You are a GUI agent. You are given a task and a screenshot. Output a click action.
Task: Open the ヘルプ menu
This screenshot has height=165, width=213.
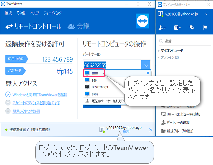pos(35,13)
